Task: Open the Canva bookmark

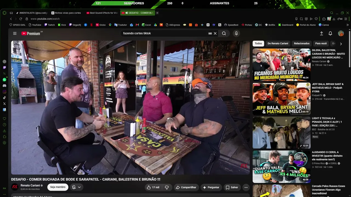Action: pos(324,25)
